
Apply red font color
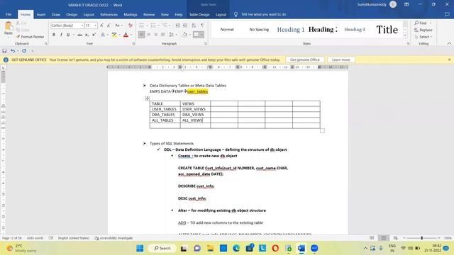(x=126, y=35)
